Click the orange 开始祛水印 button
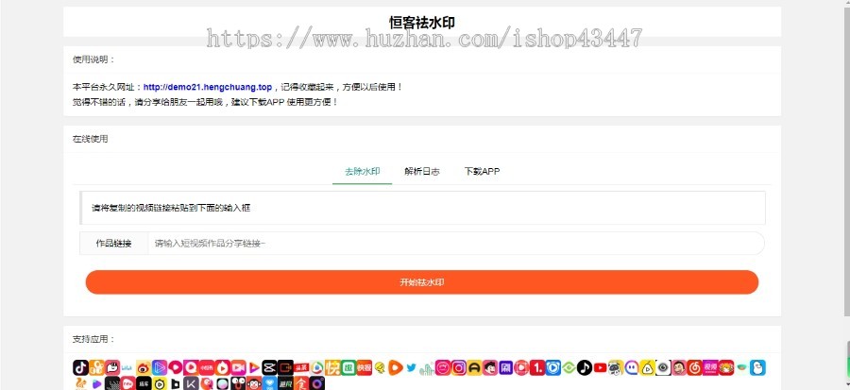The height and width of the screenshot is (390, 850). coord(422,282)
